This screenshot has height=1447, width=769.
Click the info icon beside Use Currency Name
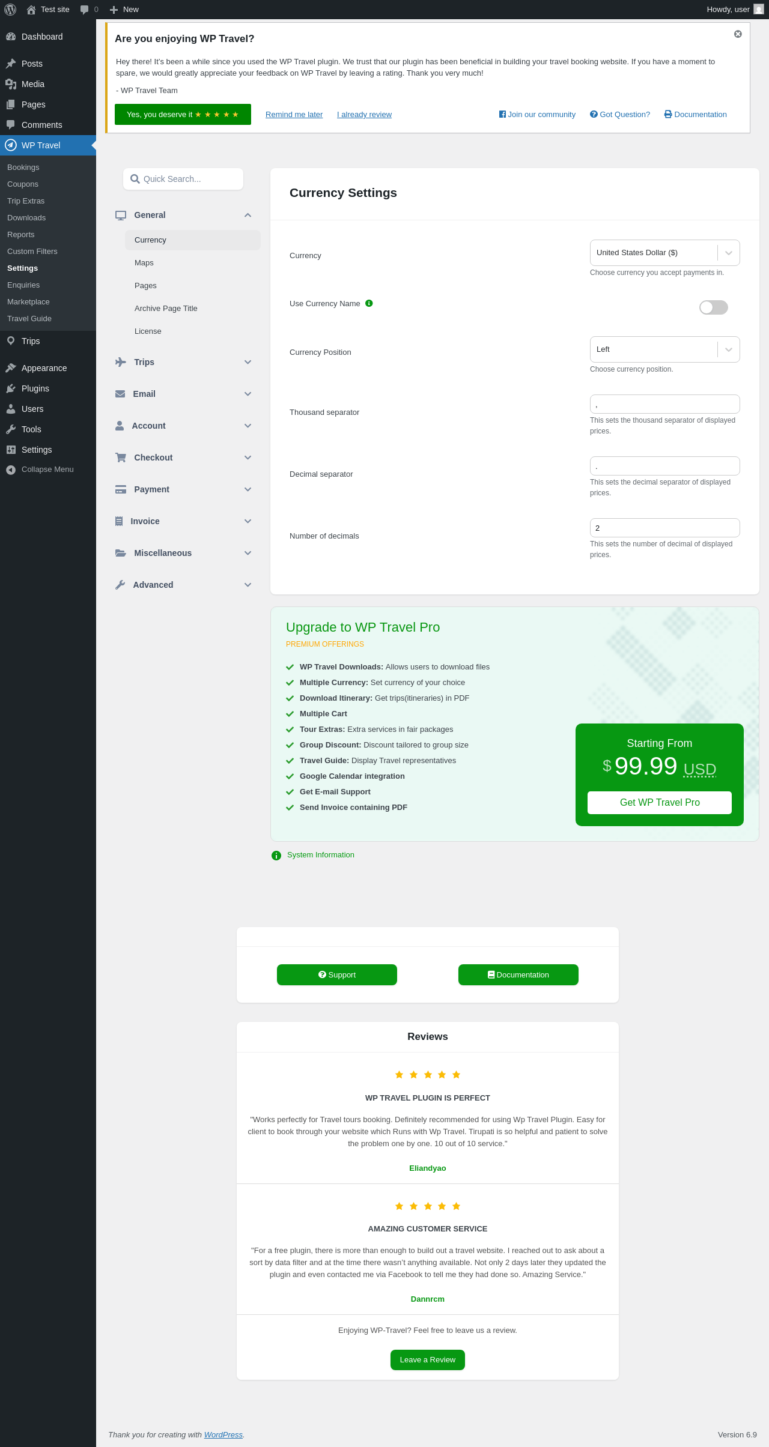369,303
